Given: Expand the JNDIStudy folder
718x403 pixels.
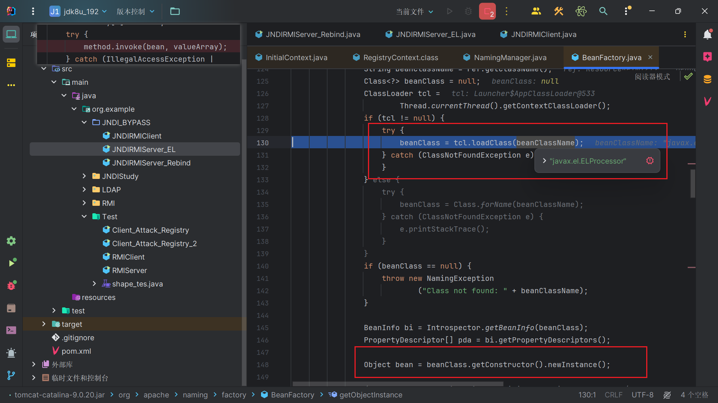Looking at the screenshot, I should tap(84, 176).
